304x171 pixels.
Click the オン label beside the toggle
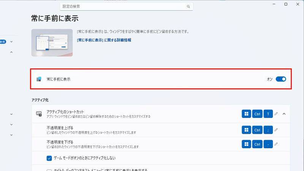pyautogui.click(x=270, y=79)
